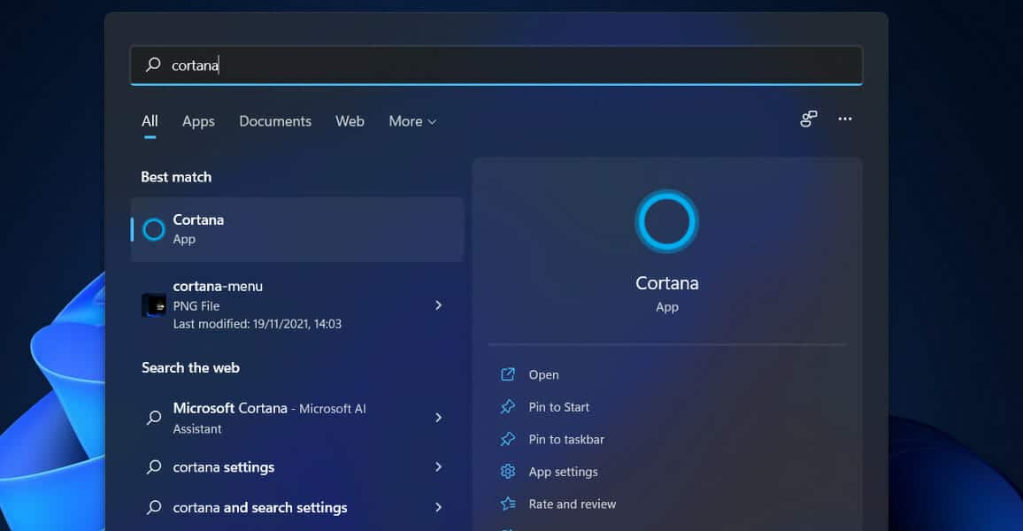Switch to the Documents tab

(275, 121)
